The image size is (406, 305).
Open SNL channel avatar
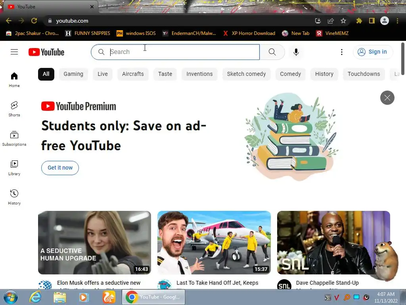coord(284,285)
